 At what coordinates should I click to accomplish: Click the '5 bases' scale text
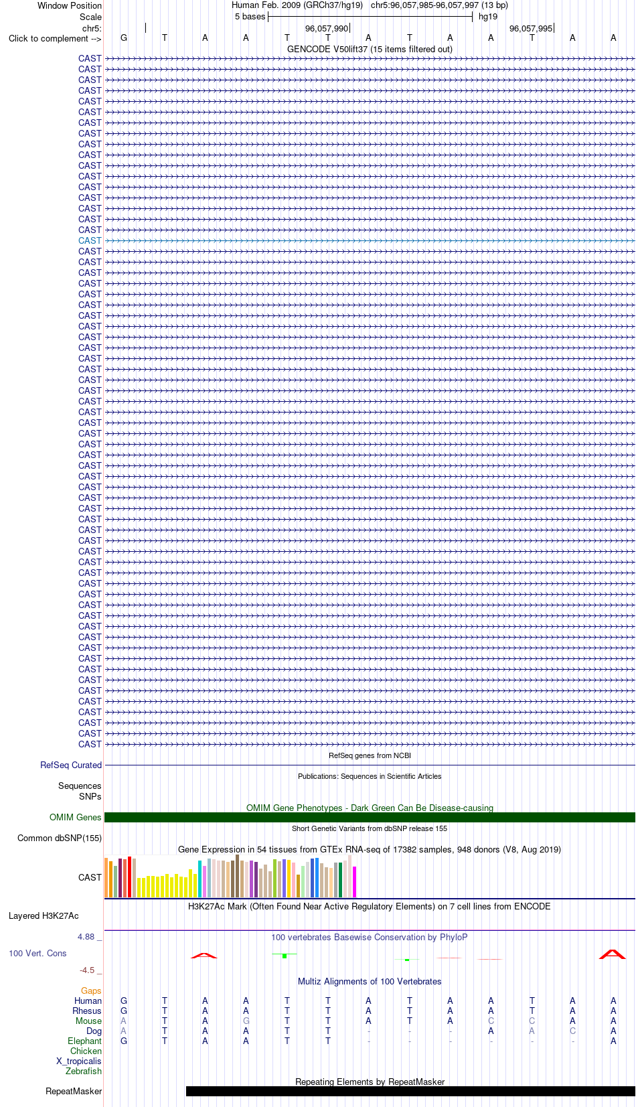(250, 17)
